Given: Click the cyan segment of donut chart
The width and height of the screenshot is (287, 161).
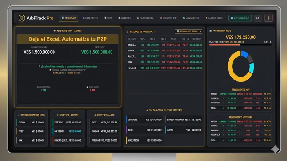Looking at the screenshot, I should click(x=252, y=68).
